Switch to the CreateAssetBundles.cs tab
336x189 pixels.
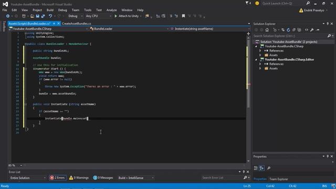77,24
